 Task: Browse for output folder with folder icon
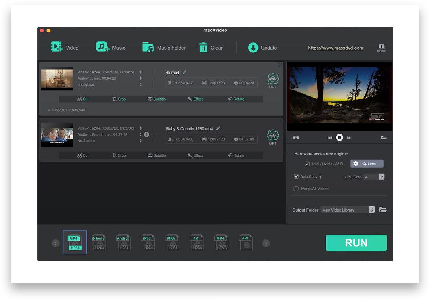click(x=383, y=210)
